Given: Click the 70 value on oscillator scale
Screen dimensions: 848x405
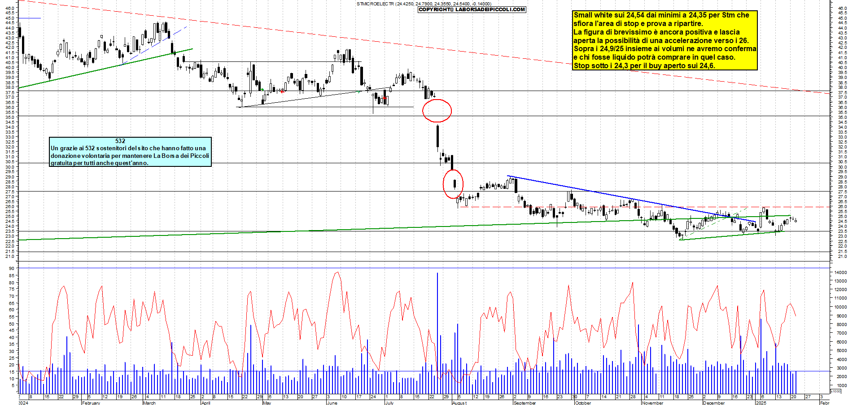Looking at the screenshot, I should pos(12,296).
